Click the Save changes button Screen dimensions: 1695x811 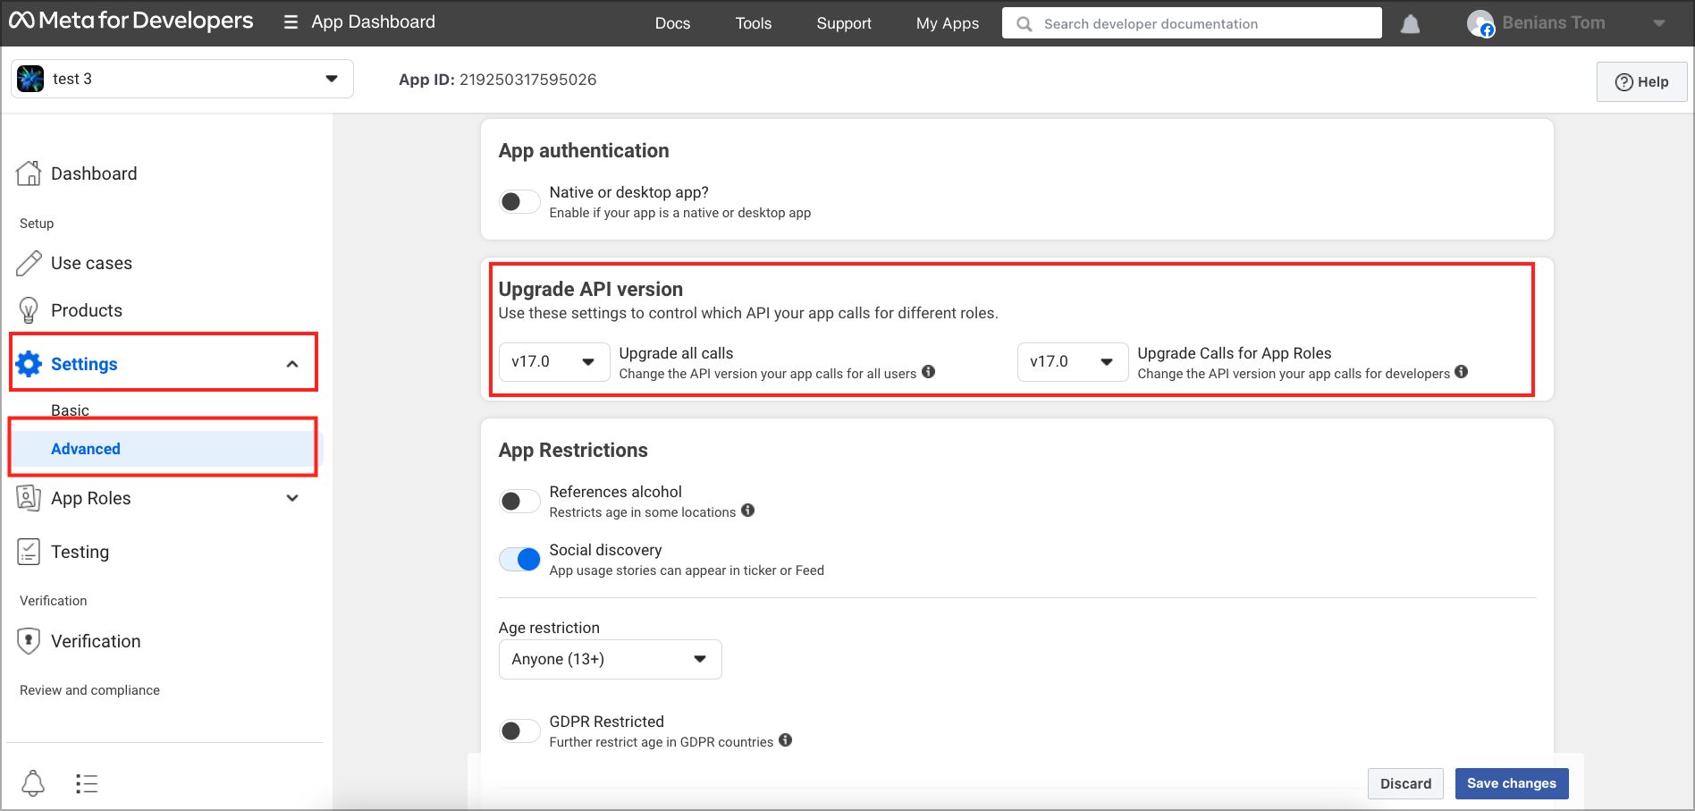click(1512, 783)
